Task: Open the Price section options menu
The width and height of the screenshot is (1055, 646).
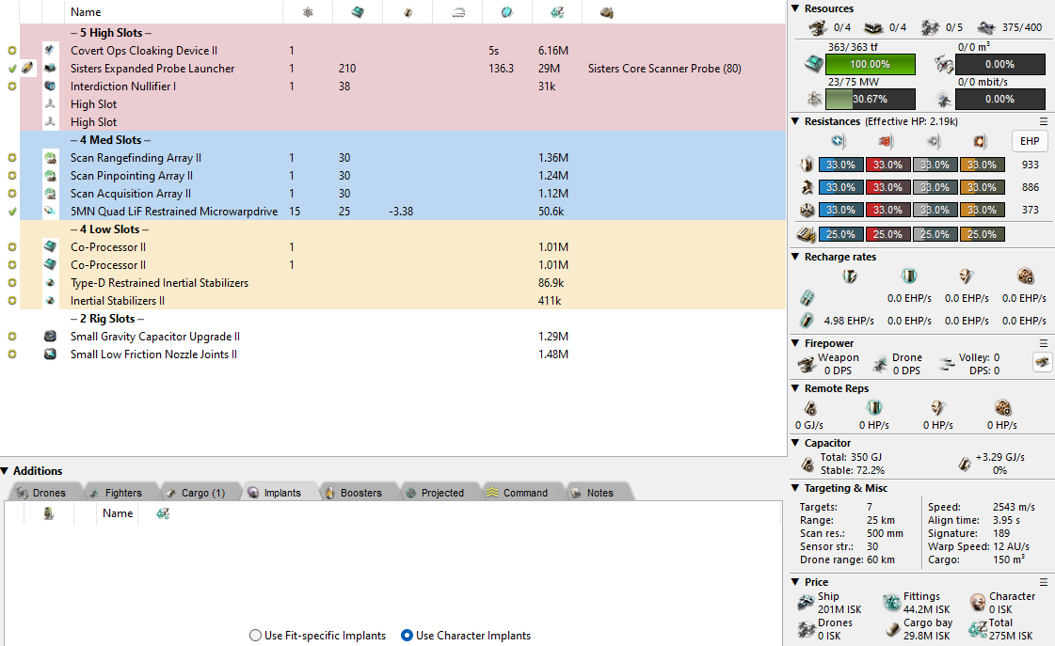Action: pos(1043,582)
